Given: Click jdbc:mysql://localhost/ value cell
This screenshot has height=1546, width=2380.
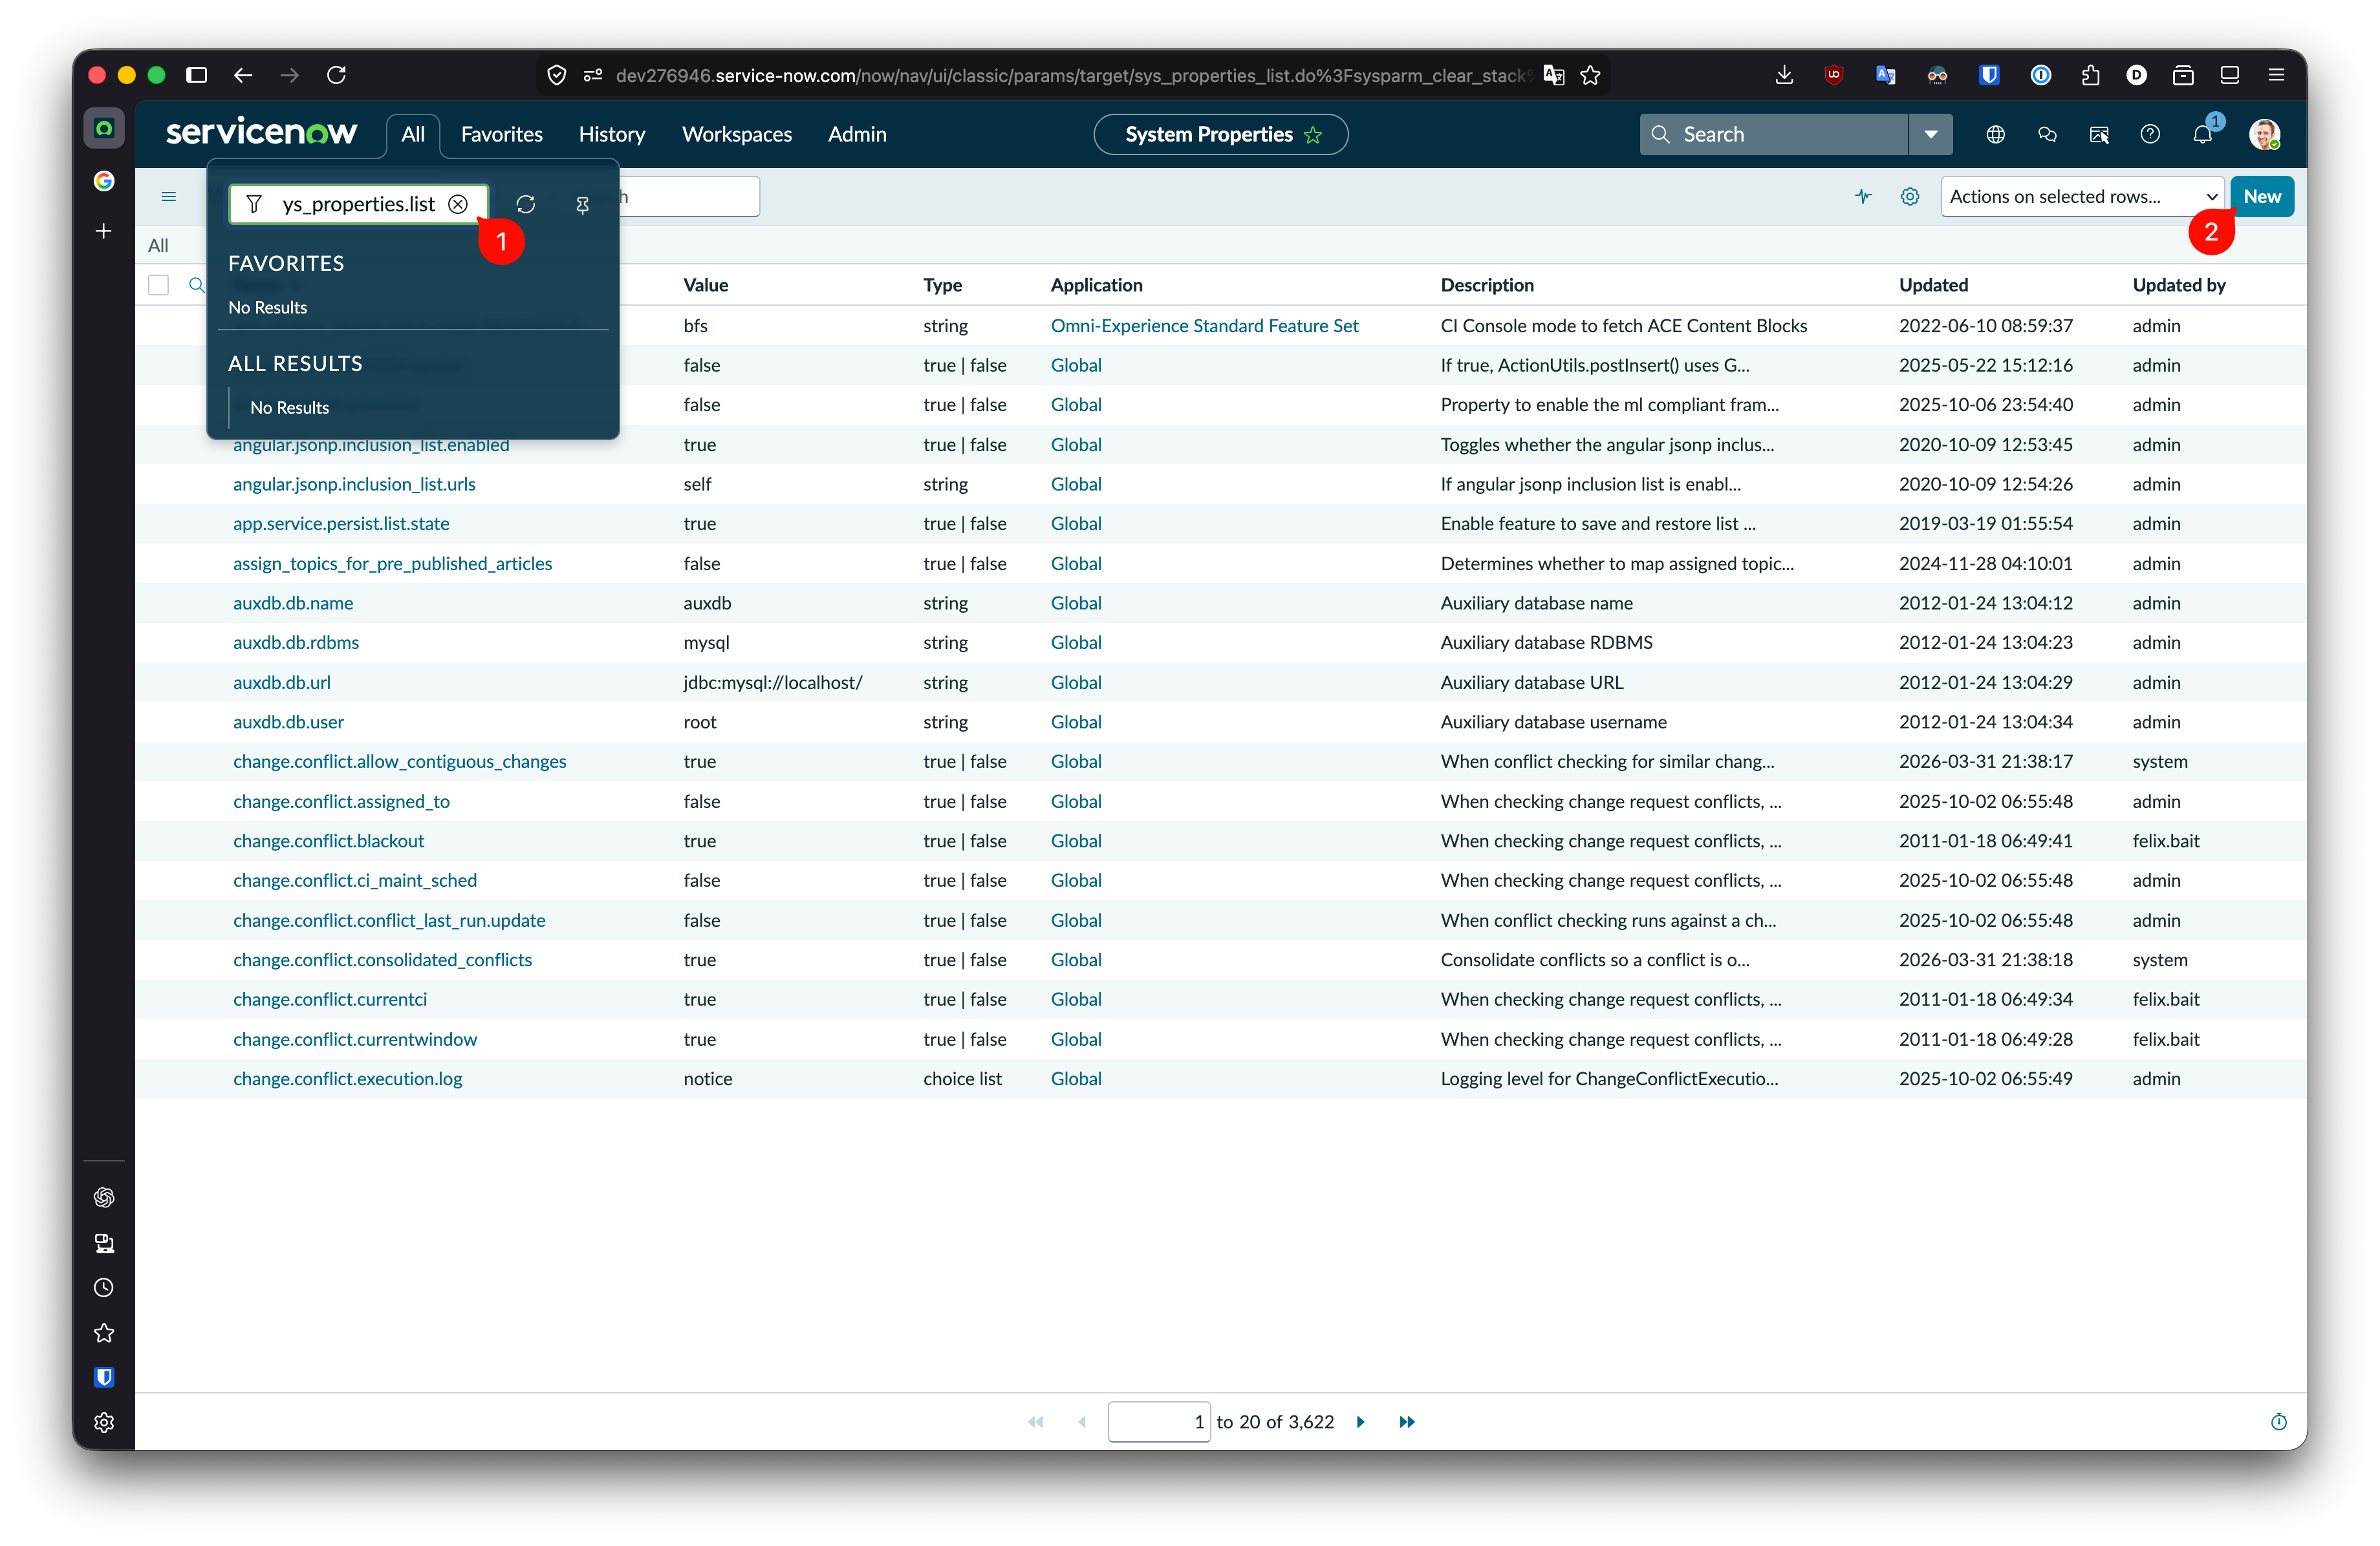Looking at the screenshot, I should click(772, 682).
